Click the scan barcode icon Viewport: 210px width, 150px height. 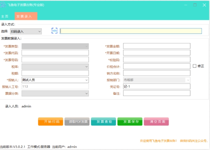[54, 31]
